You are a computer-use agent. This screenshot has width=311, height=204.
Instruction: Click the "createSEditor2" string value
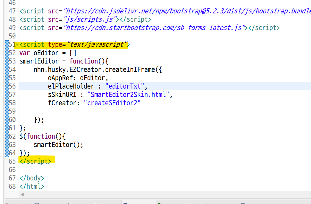(x=112, y=103)
